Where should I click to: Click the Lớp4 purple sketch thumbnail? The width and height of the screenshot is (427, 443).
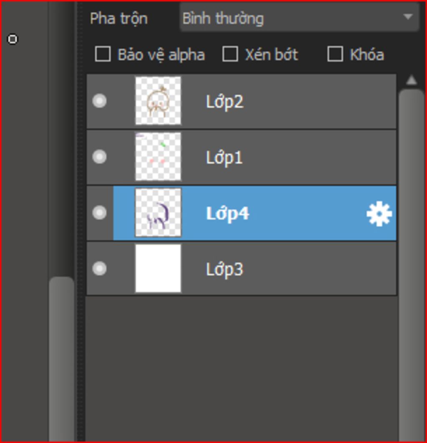158,212
